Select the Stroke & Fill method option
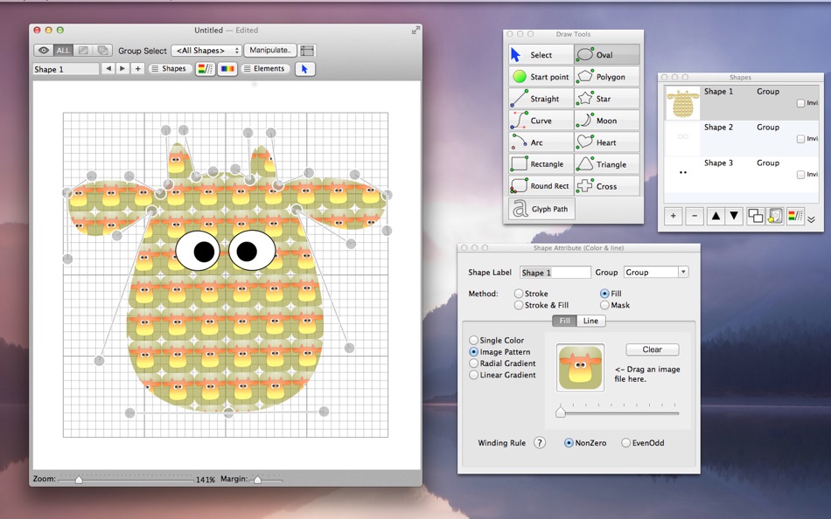This screenshot has width=831, height=519. [x=541, y=305]
